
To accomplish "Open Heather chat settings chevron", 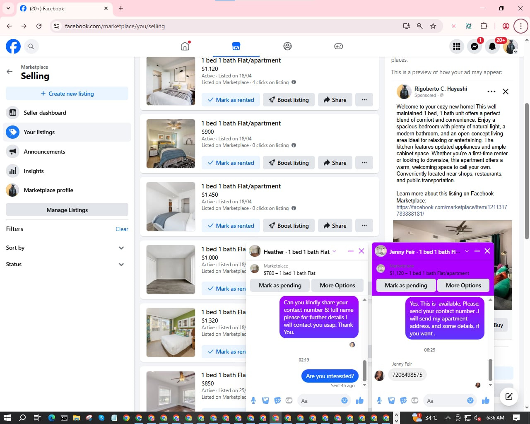I will pos(335,251).
